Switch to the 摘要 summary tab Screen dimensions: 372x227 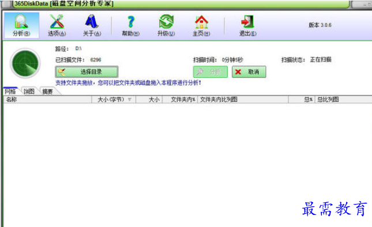pyautogui.click(x=47, y=91)
